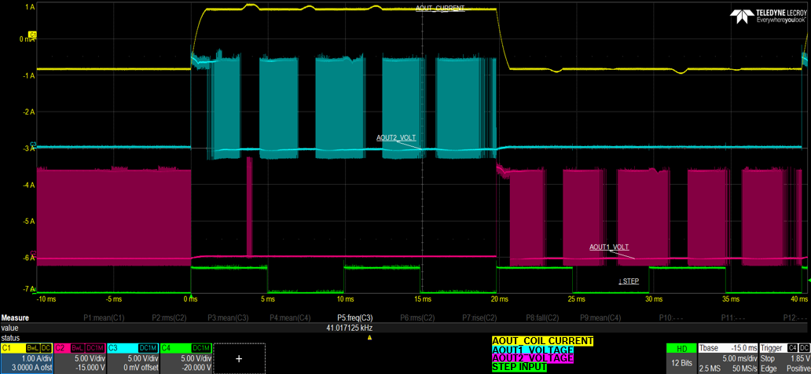
Task: Add a new trace with the plus box
Action: click(x=239, y=358)
